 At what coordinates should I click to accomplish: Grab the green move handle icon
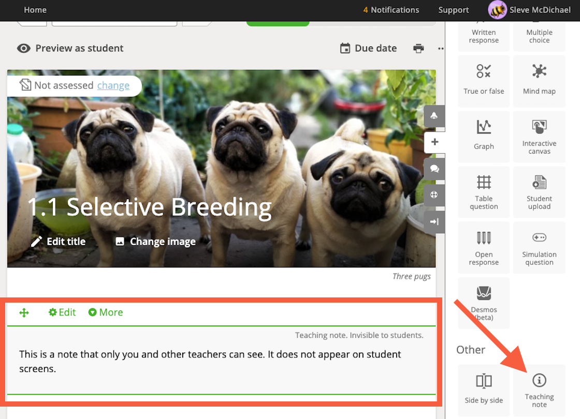tap(24, 312)
